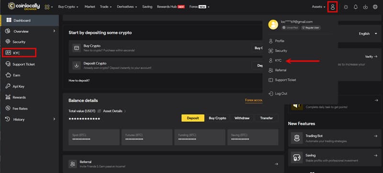This screenshot has height=173, width=383.
Task: Click the download app icon in header
Action: pos(365,7)
